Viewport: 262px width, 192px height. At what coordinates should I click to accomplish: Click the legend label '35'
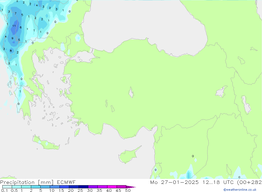99,190
